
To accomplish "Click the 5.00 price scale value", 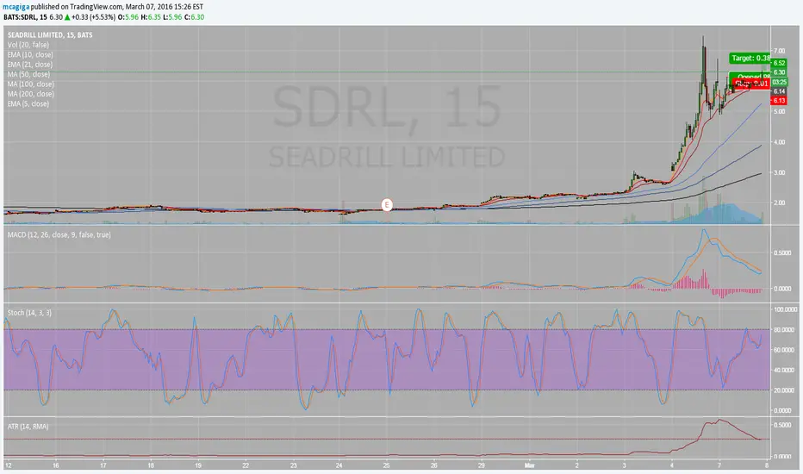I will 780,111.
